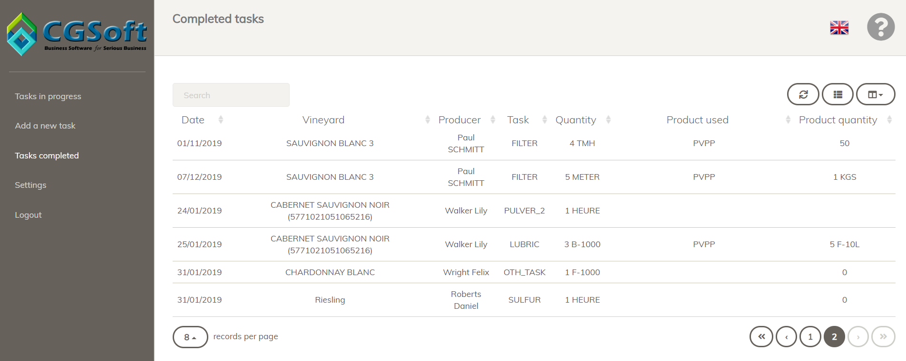Open the columns visibility dropdown
The image size is (906, 361).
(875, 94)
